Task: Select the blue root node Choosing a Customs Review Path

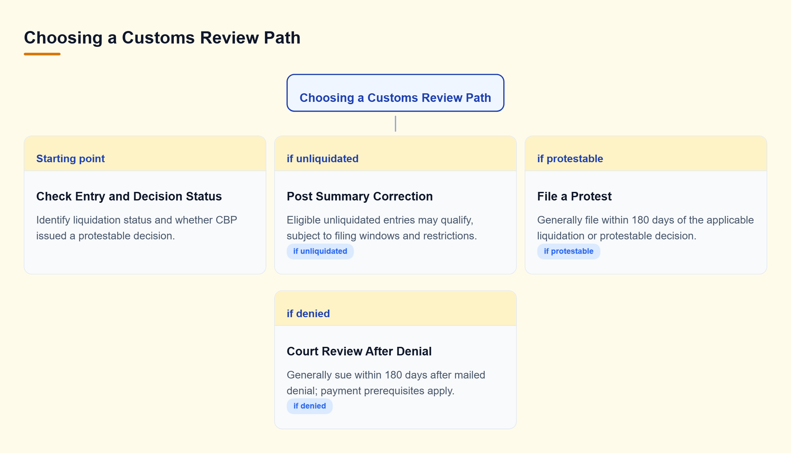Action: pos(395,93)
